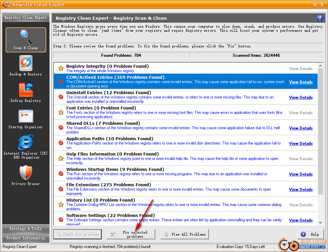View Details for COM/ActiveX Entries

coord(301,82)
